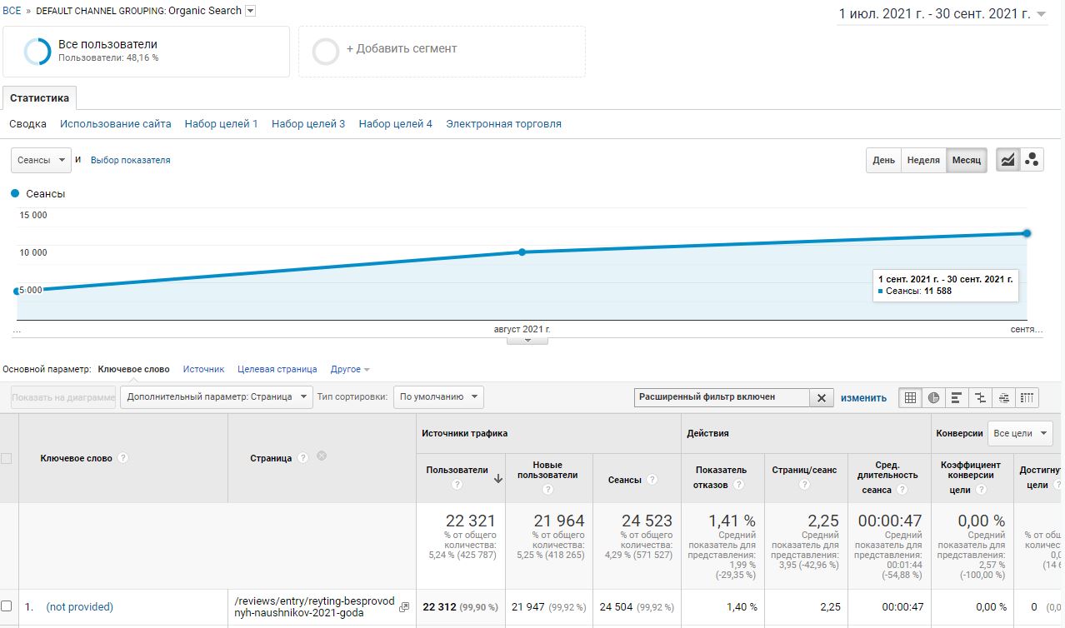Switch chart to motion bubble view

pos(1032,160)
